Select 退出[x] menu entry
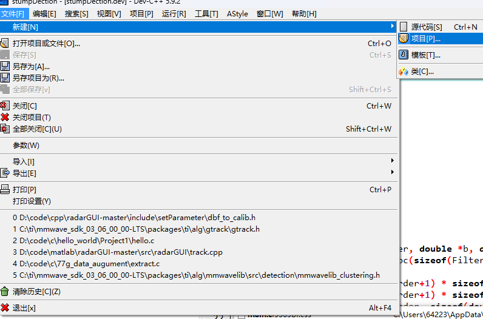 (x=198, y=307)
